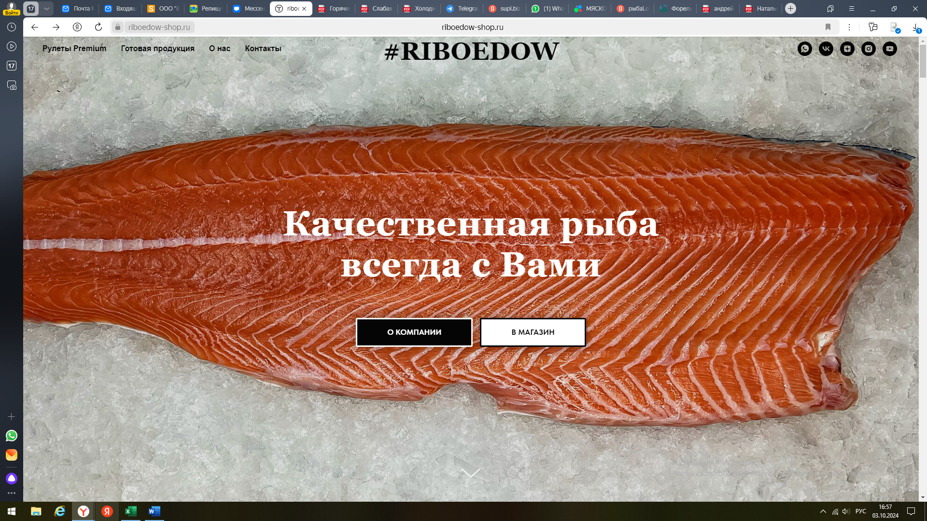This screenshot has height=521, width=927.
Task: Switch to the Мессенджер browser tab
Action: (249, 9)
